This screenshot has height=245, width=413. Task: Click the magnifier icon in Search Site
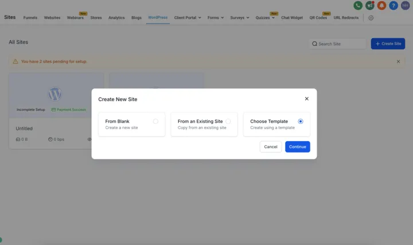coord(314,44)
